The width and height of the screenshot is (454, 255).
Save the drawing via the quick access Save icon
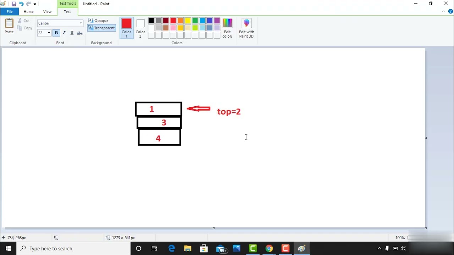pos(14,4)
